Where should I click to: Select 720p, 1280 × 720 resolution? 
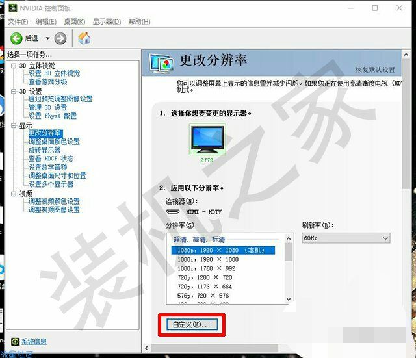click(205, 277)
